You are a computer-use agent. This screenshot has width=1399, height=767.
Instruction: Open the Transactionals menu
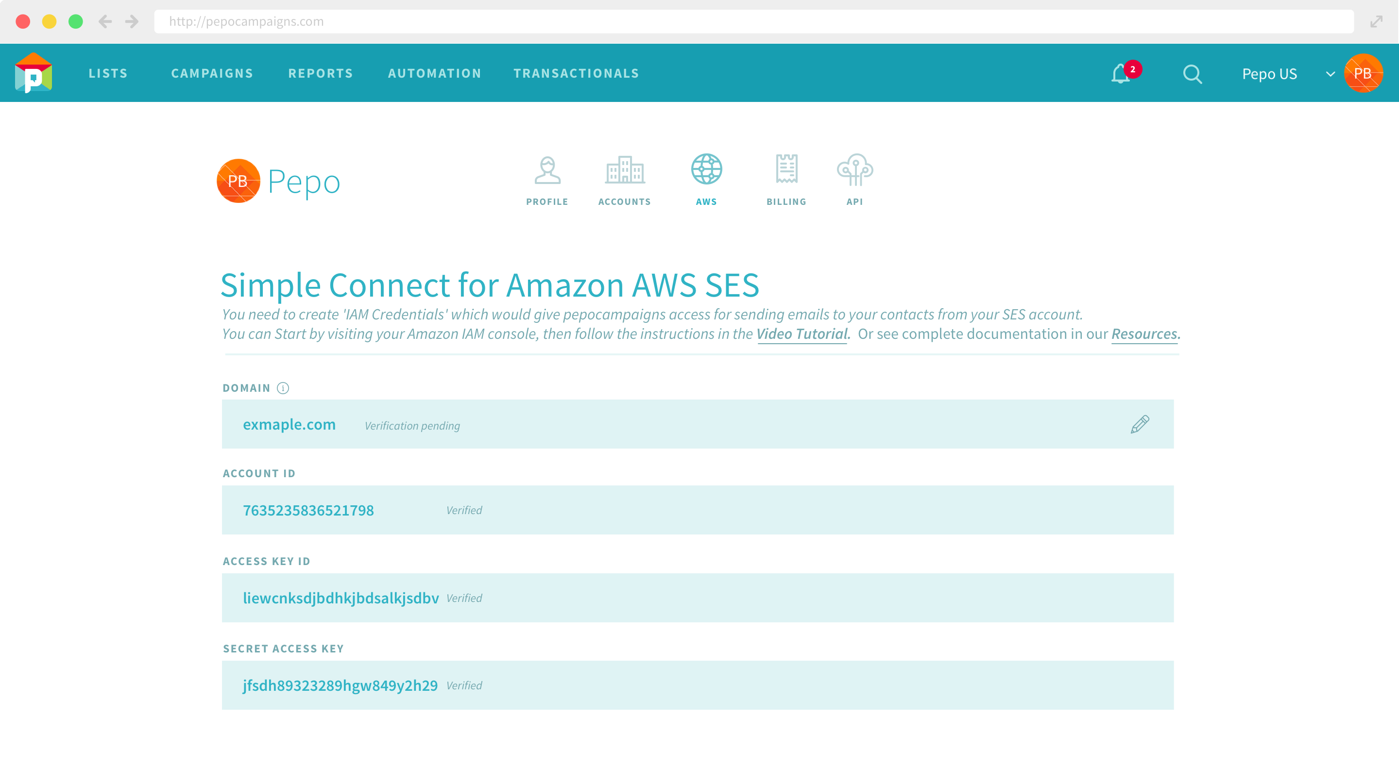[576, 73]
